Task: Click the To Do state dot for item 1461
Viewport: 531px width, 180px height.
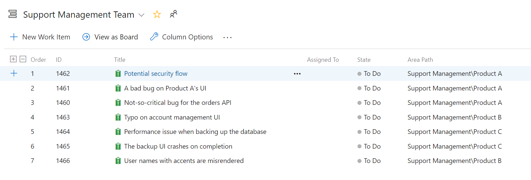Action: tap(359, 88)
